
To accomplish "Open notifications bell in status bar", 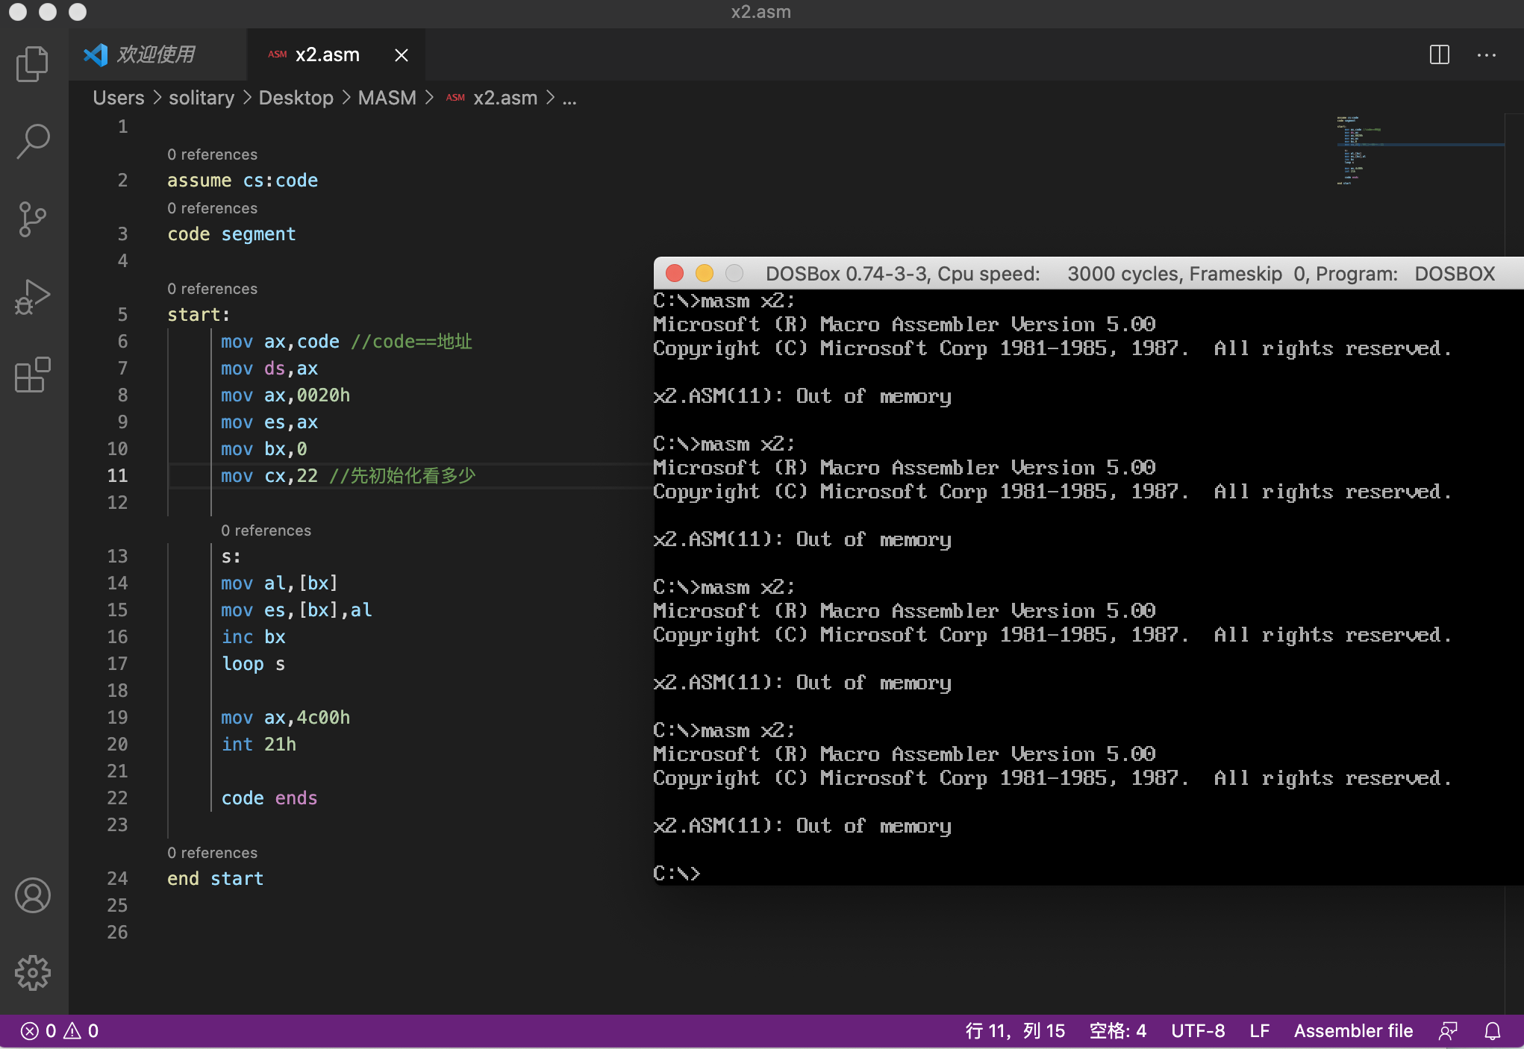I will 1493,1031.
